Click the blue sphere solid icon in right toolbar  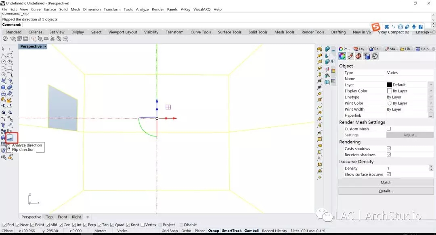327,49
